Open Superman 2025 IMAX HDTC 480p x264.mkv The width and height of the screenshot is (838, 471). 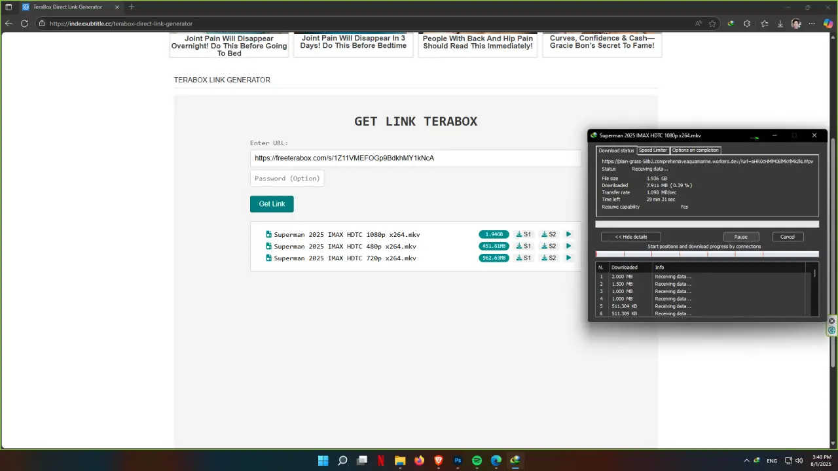pos(345,246)
